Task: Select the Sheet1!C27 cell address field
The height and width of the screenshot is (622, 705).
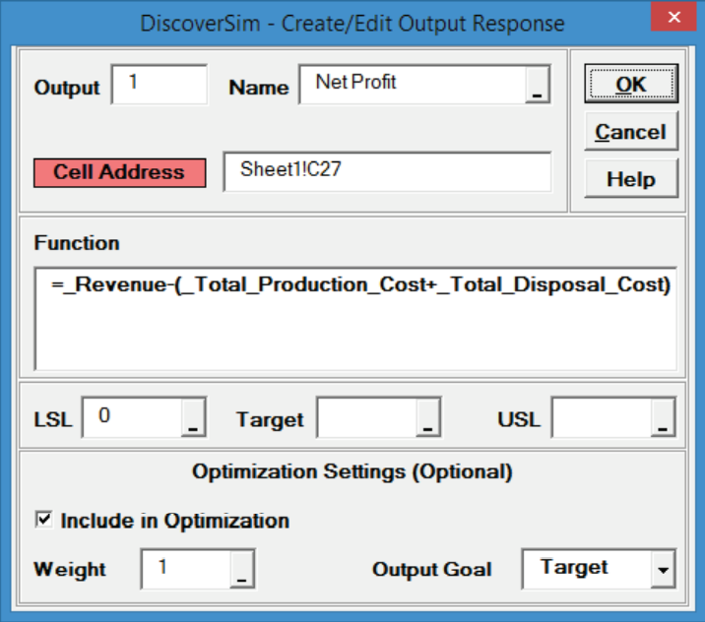Action: click(x=386, y=172)
